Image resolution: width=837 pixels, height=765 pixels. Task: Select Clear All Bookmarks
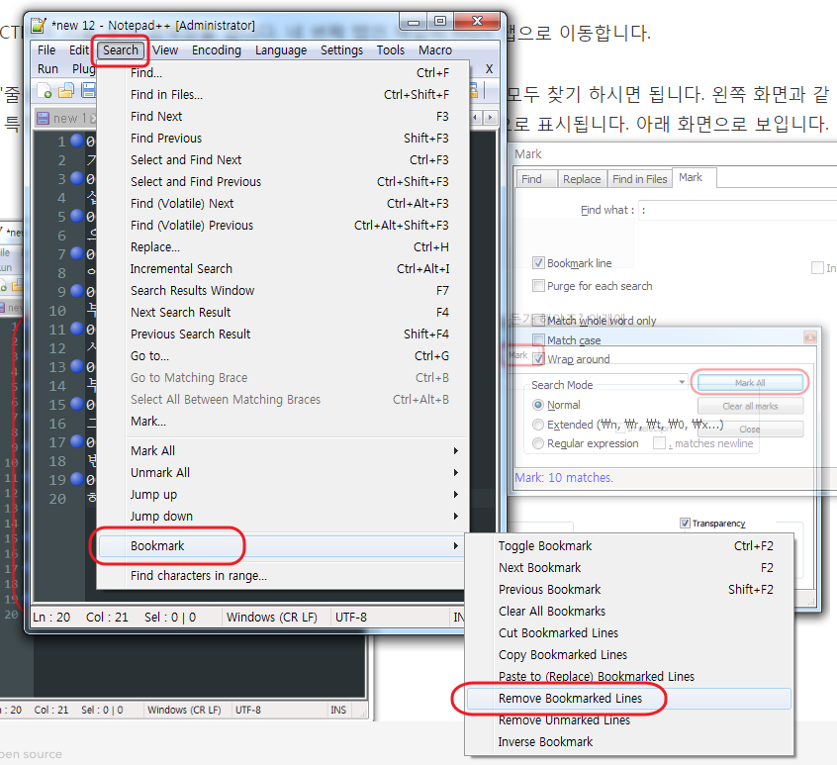coord(629,611)
